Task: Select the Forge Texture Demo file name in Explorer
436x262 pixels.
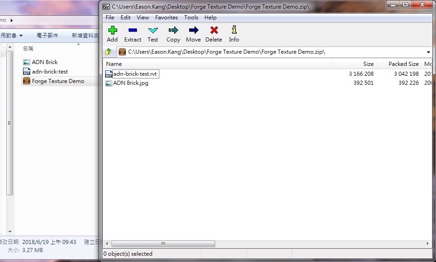Action: (58, 81)
